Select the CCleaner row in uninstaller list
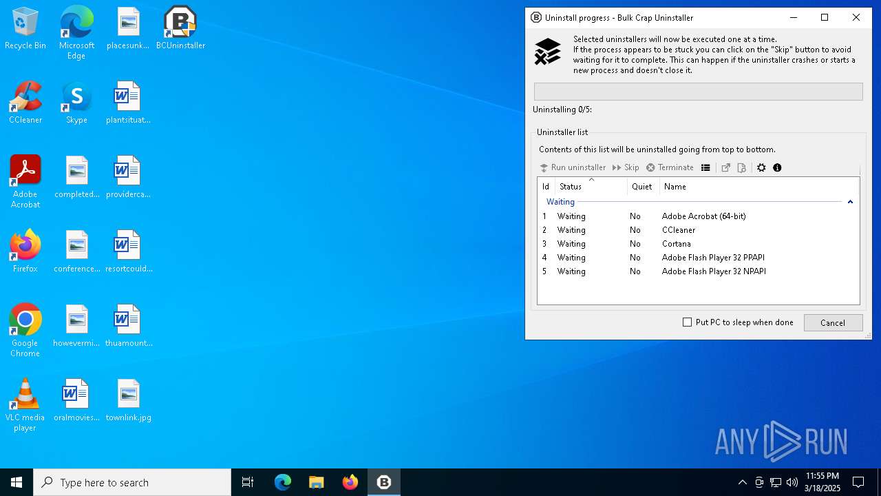881x496 pixels. pos(698,230)
